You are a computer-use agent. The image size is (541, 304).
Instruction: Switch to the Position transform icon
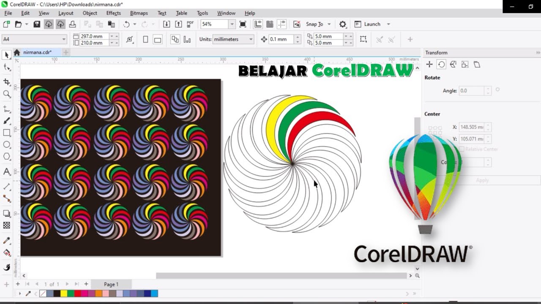point(429,64)
